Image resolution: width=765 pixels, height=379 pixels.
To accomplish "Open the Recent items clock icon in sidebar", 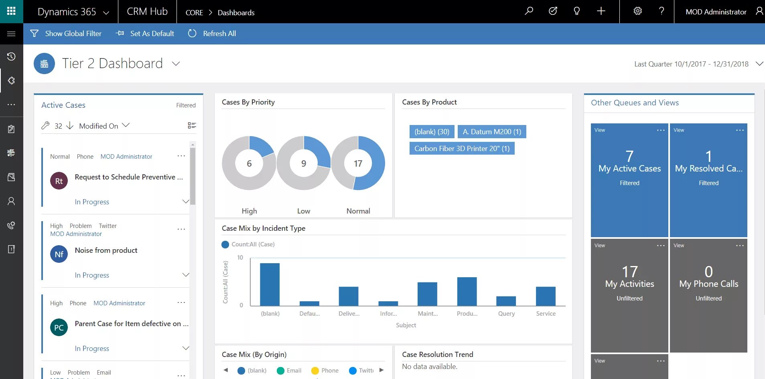I will pos(11,56).
